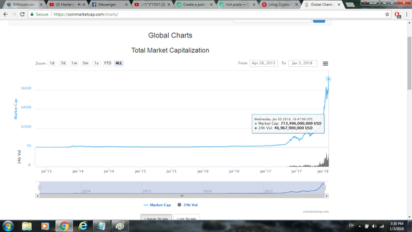Open Windows Start menu orb

pos(8,226)
